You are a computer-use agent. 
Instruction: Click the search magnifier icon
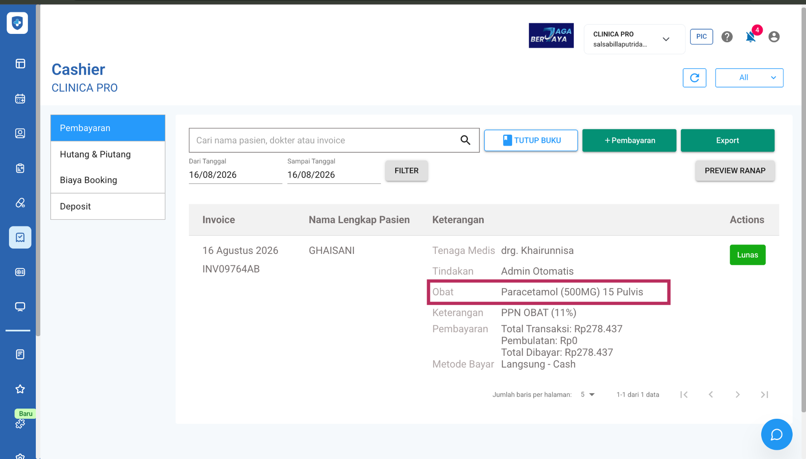(x=465, y=140)
